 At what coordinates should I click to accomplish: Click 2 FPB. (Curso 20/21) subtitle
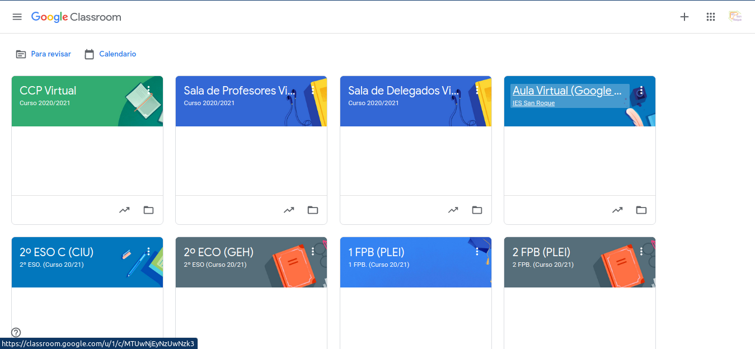pos(543,265)
